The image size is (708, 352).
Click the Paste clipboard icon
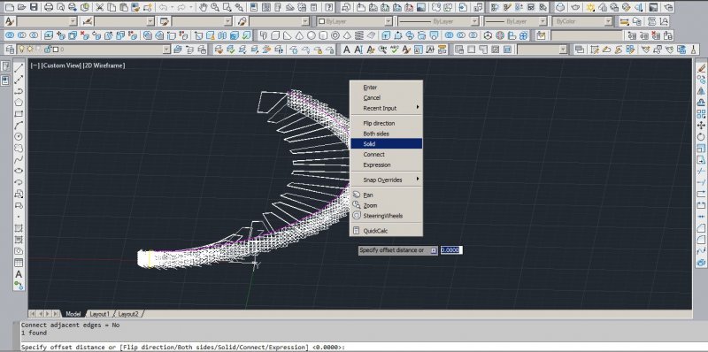[123, 7]
